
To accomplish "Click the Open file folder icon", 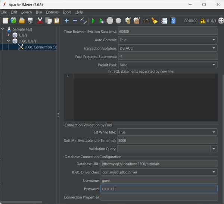I will [x=22, y=21].
